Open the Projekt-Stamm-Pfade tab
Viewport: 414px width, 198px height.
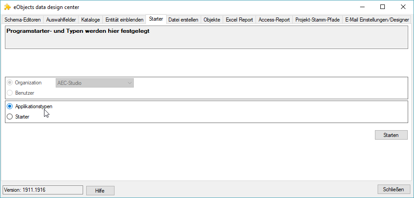pos(317,20)
